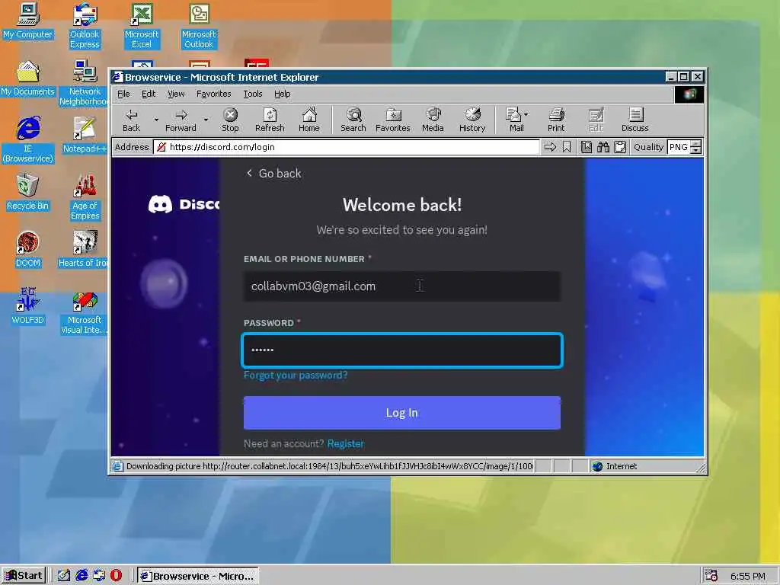780x585 pixels.
Task: Select Outlook Express desktop icon
Action: [85, 26]
